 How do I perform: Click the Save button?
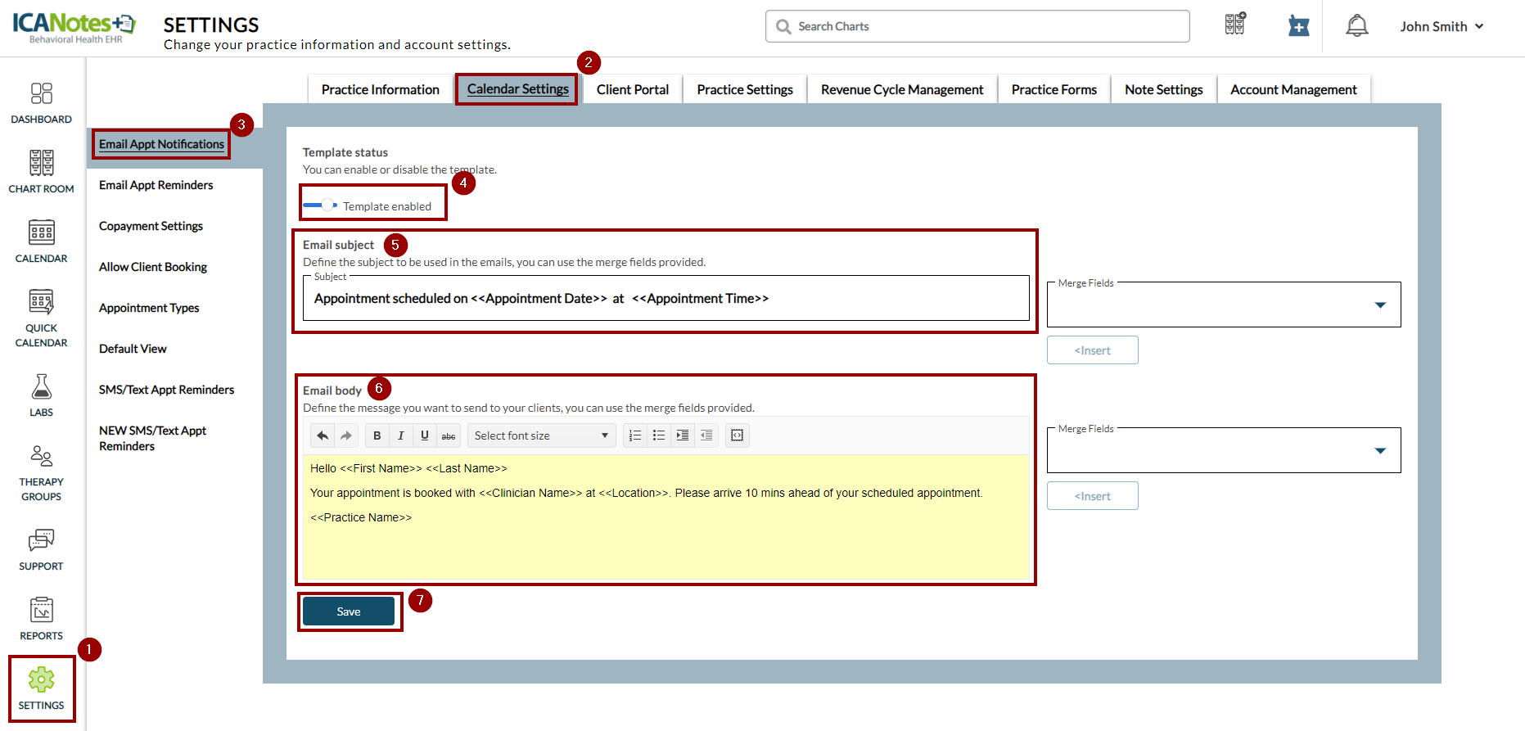coord(349,611)
